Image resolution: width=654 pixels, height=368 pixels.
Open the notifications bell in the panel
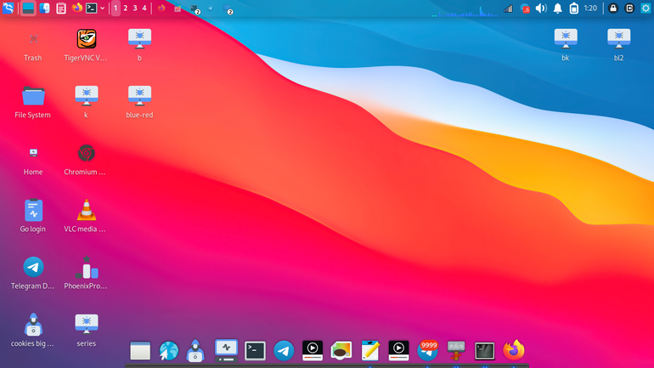[x=558, y=8]
